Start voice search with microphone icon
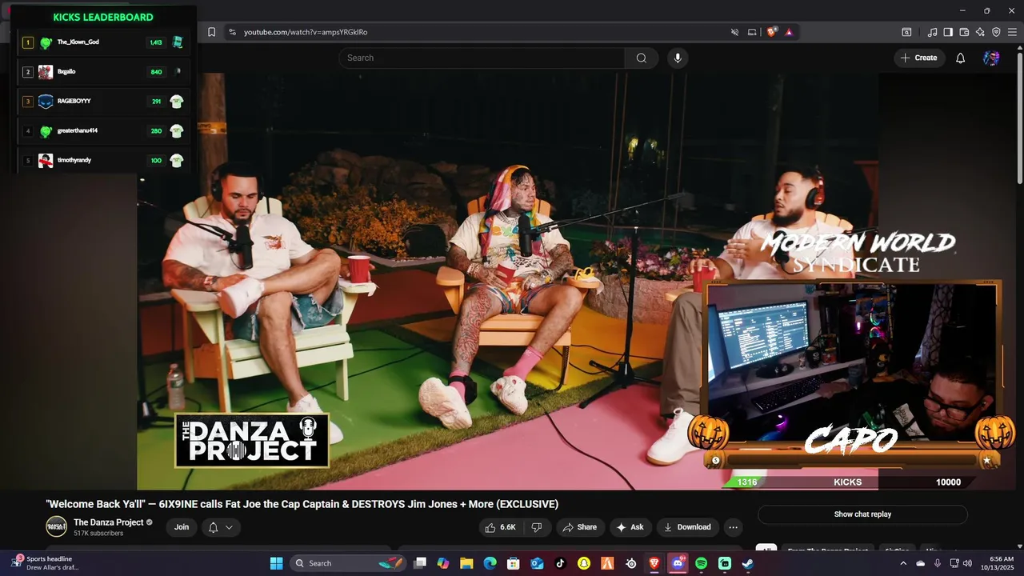Screen dimensions: 1024x576 coord(678,58)
